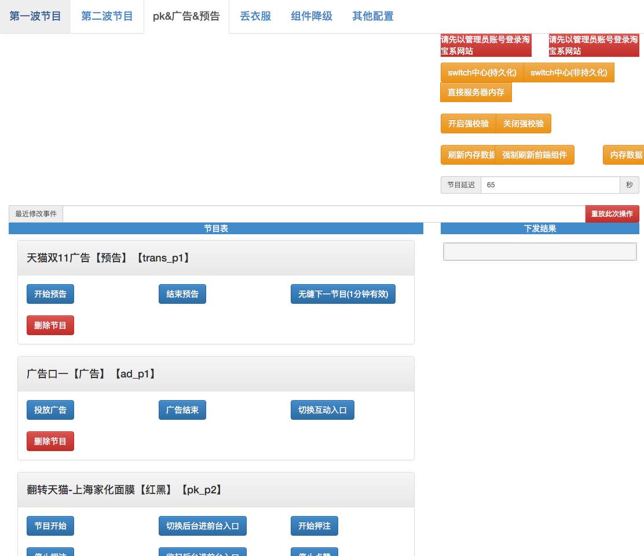
Task: Click 投放广告 in the 广告口一 panel
Action: [50, 410]
